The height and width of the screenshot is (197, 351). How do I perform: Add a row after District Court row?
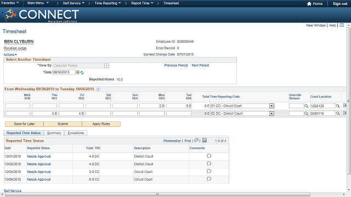[x=345, y=113]
